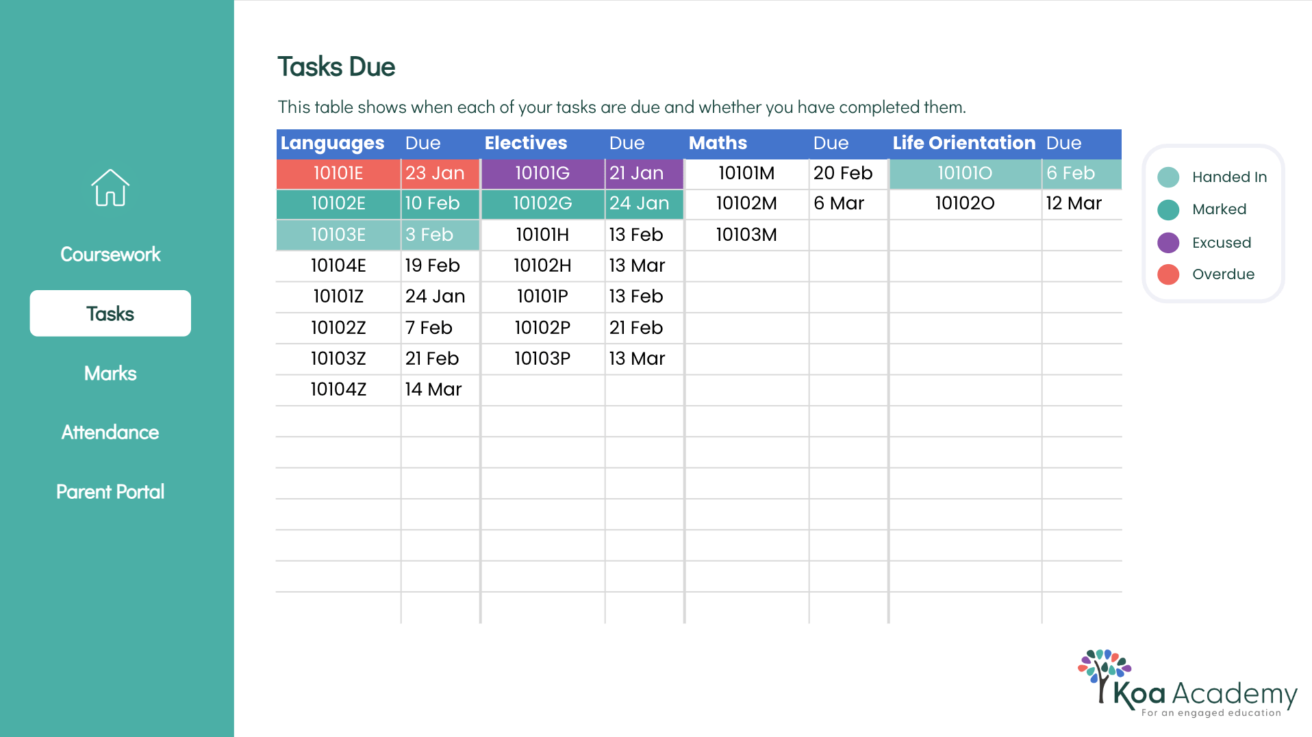Select task 10104E
The image size is (1312, 737).
tap(338, 266)
